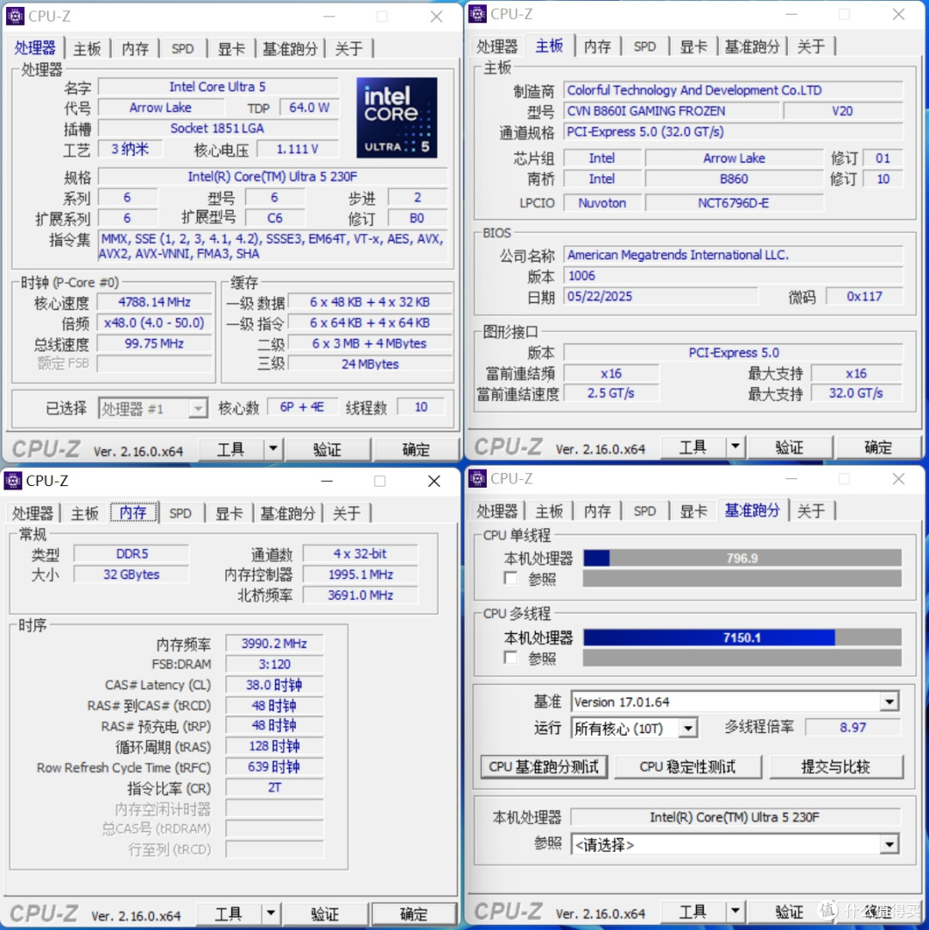929x930 pixels.
Task: Click CPU-Z app icon in benchmark window title bar
Action: 477,478
